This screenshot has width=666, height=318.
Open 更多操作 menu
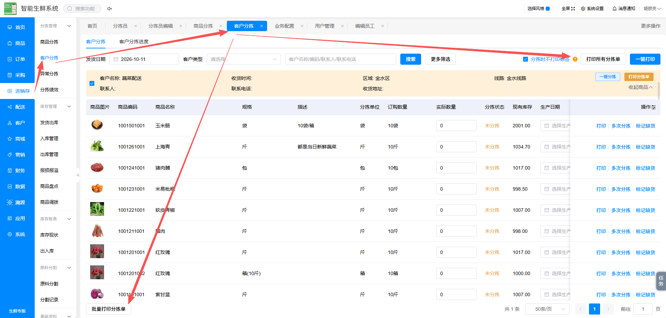[x=651, y=26]
